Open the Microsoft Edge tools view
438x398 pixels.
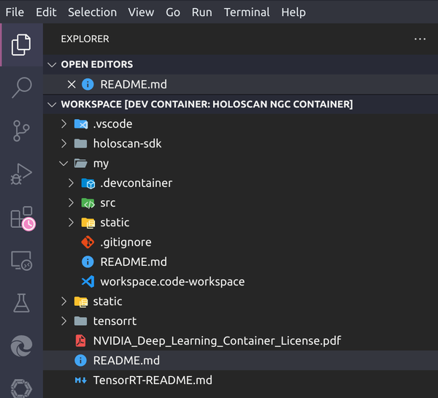[21, 346]
